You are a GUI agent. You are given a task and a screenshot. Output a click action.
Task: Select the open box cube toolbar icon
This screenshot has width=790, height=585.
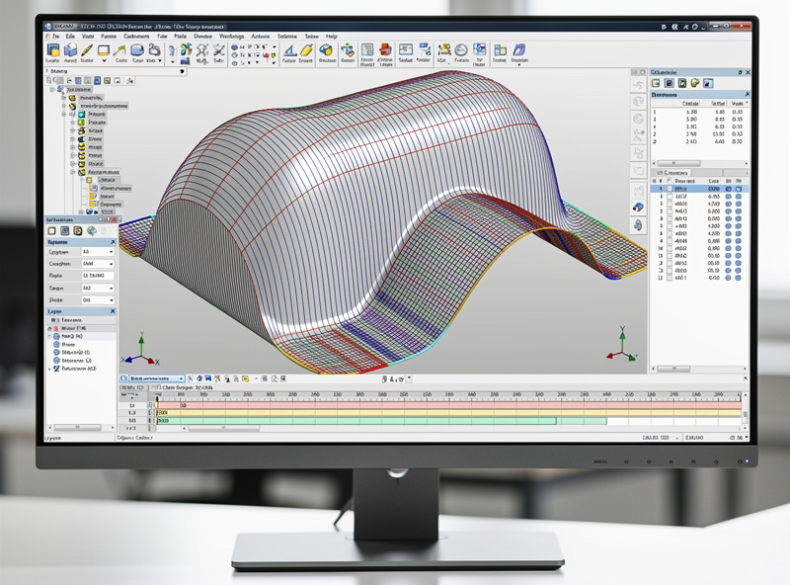click(70, 50)
